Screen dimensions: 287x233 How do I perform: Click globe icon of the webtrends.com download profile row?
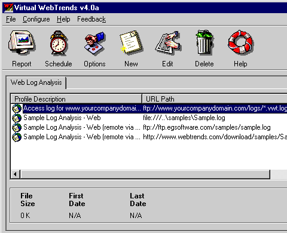pos(17,137)
